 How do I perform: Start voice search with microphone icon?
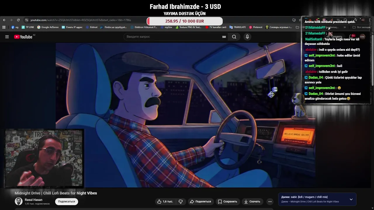tap(247, 37)
